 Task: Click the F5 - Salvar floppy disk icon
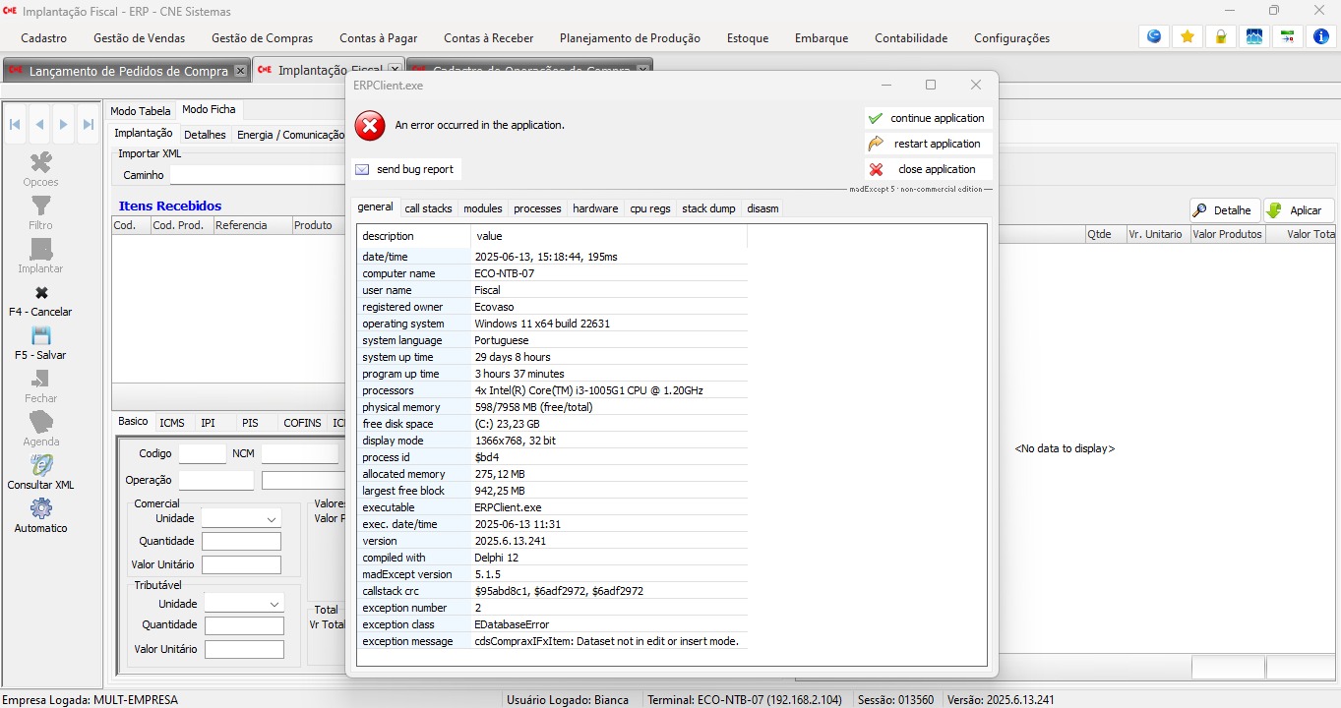point(40,336)
